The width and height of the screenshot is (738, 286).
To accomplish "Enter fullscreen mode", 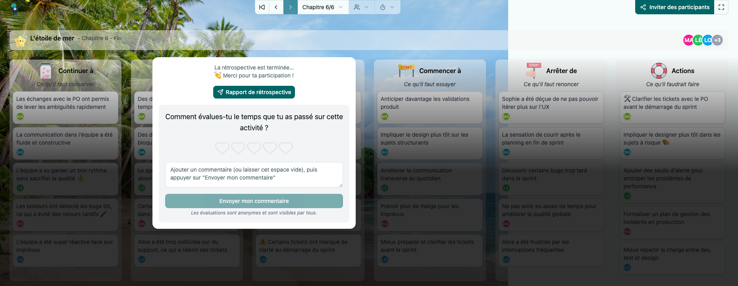I will pos(721,7).
